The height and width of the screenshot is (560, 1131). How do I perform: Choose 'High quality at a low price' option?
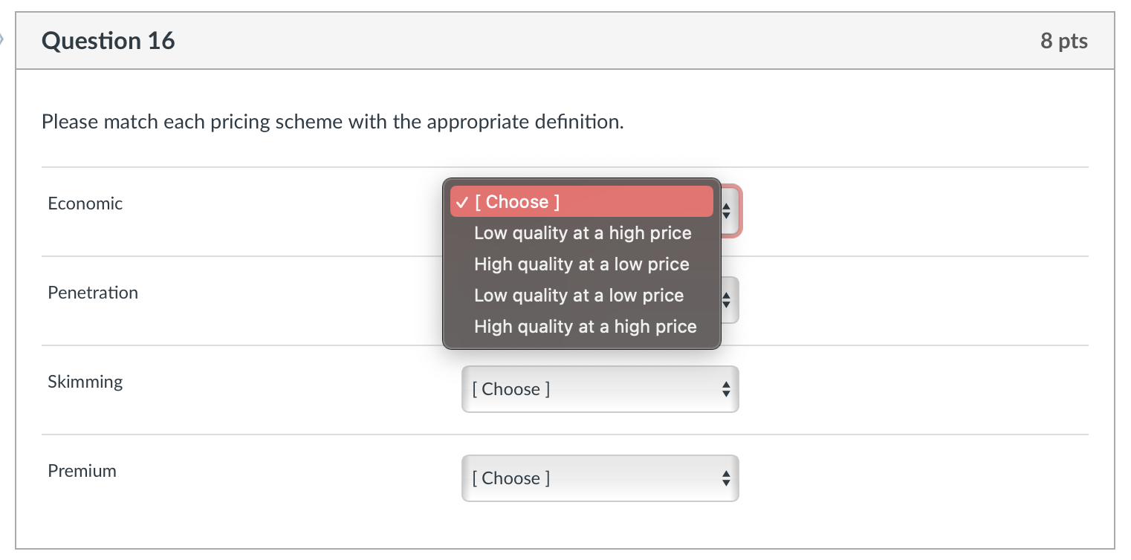[x=581, y=264]
